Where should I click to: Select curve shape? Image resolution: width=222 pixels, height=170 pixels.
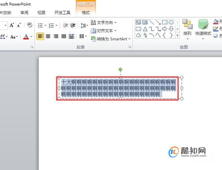tap(158, 35)
